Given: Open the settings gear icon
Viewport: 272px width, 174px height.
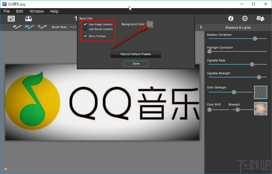Looking at the screenshot, I should tap(245, 18).
